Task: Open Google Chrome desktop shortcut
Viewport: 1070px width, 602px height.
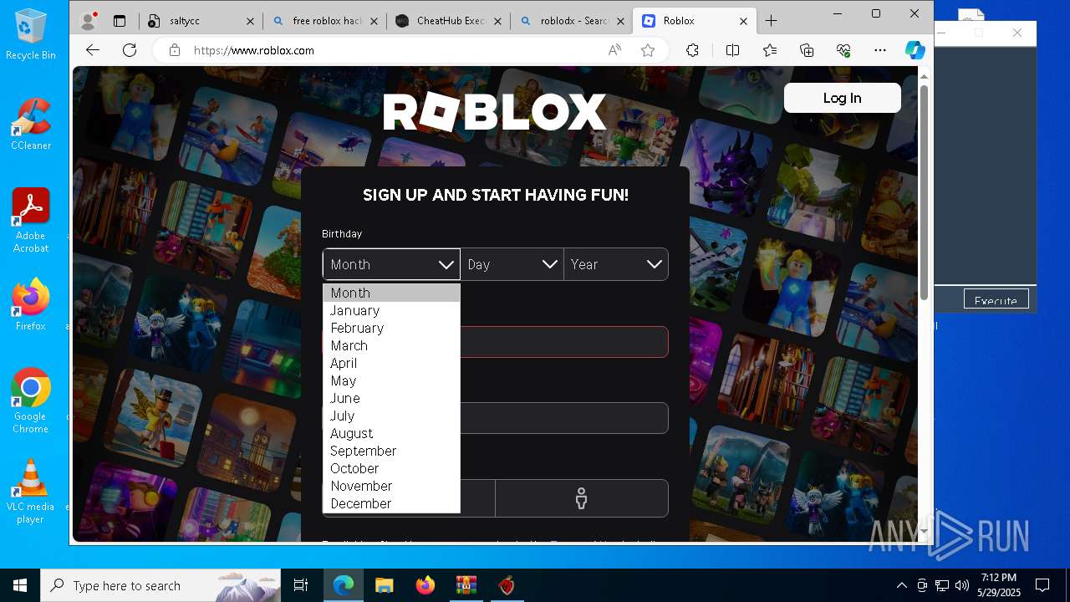Action: click(31, 401)
